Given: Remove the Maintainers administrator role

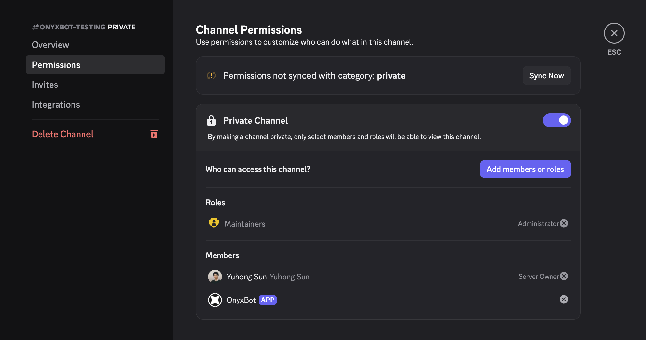Looking at the screenshot, I should coord(564,223).
